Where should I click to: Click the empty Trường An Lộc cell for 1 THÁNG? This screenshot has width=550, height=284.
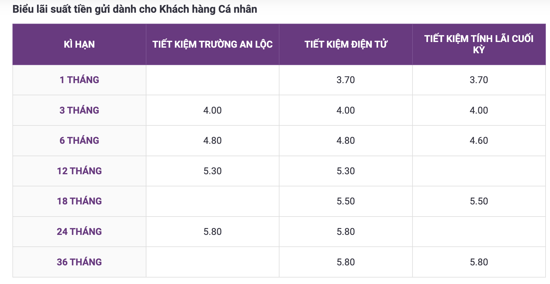point(212,80)
